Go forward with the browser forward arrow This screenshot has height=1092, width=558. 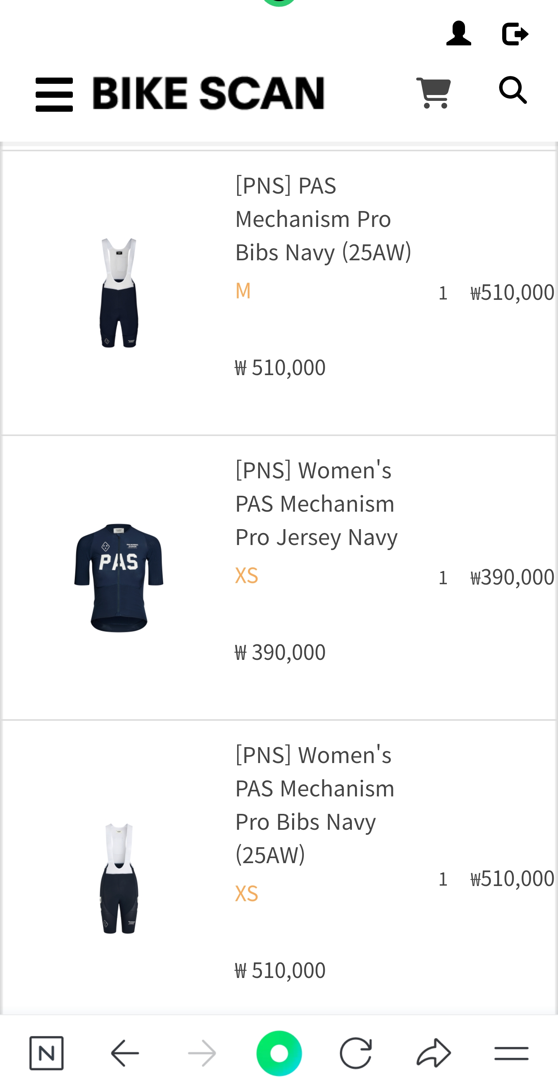point(202,1053)
